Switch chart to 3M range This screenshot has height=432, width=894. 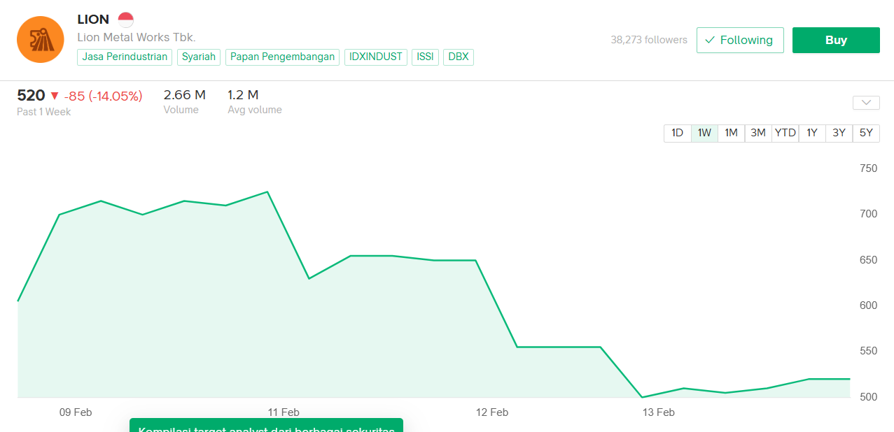click(758, 133)
